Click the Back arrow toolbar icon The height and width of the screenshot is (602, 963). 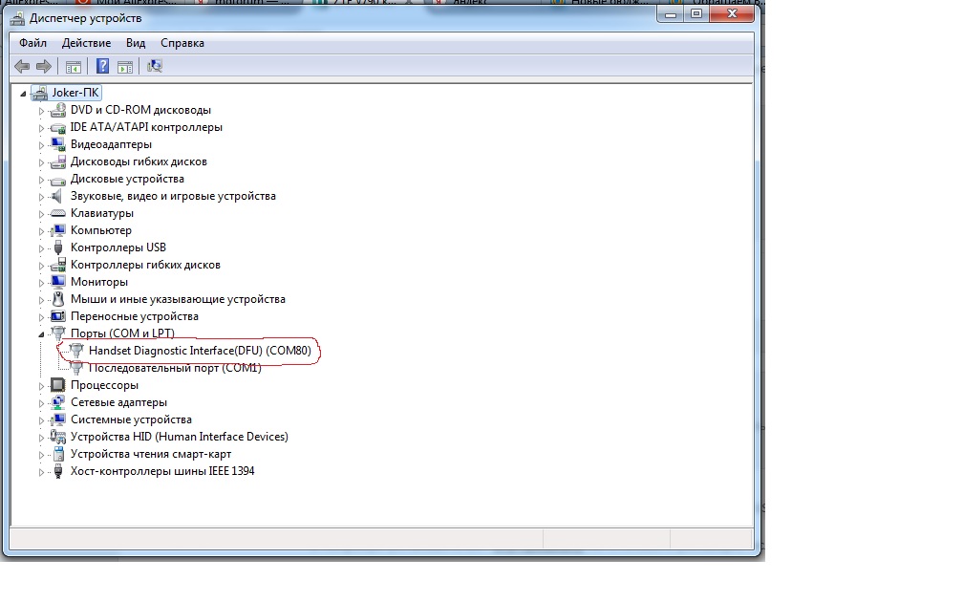(22, 66)
